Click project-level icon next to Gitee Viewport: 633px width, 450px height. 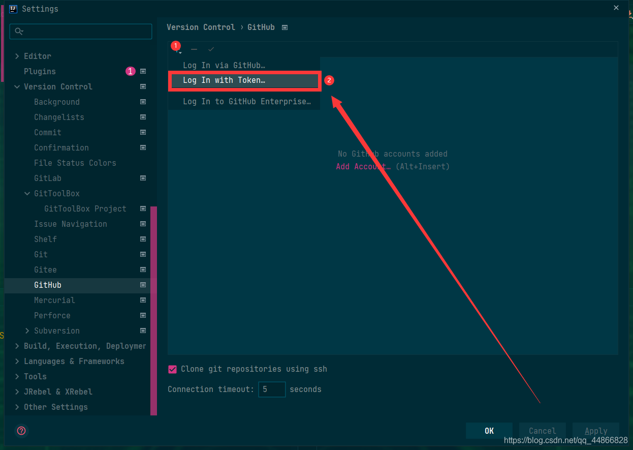pos(143,269)
